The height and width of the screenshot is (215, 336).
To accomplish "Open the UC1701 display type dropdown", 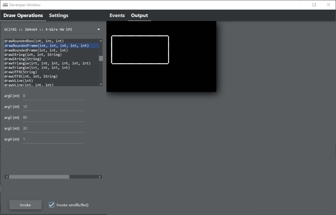I will point(53,29).
